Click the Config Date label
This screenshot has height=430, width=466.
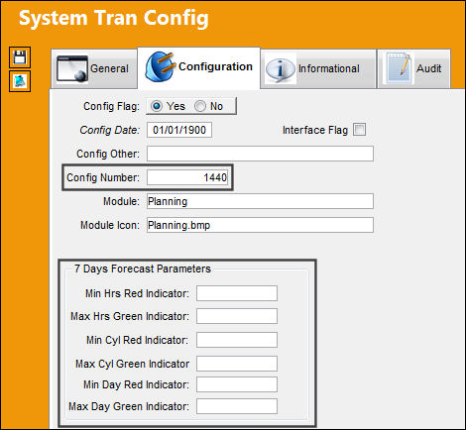coord(110,130)
